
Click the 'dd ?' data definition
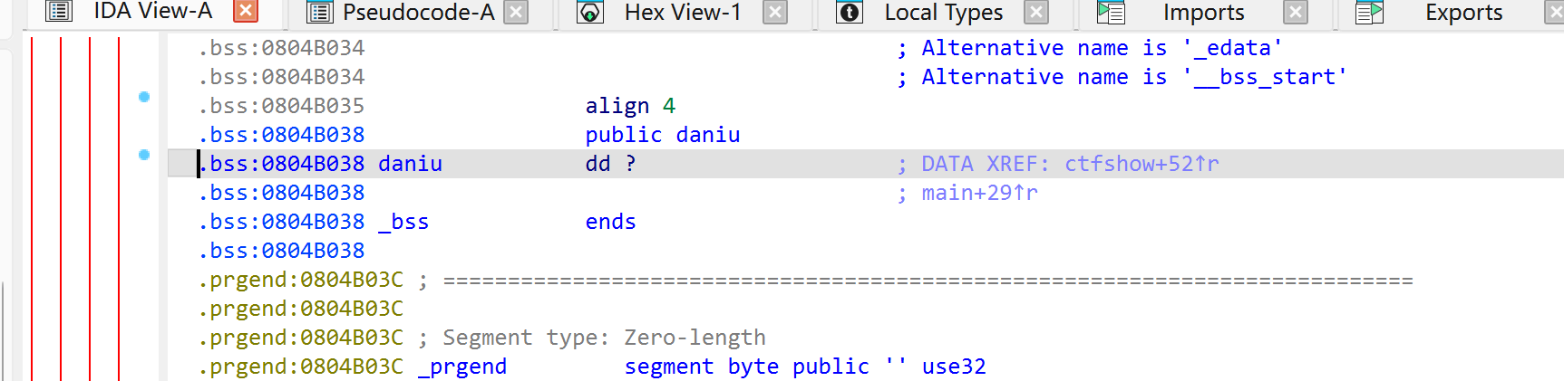click(610, 164)
